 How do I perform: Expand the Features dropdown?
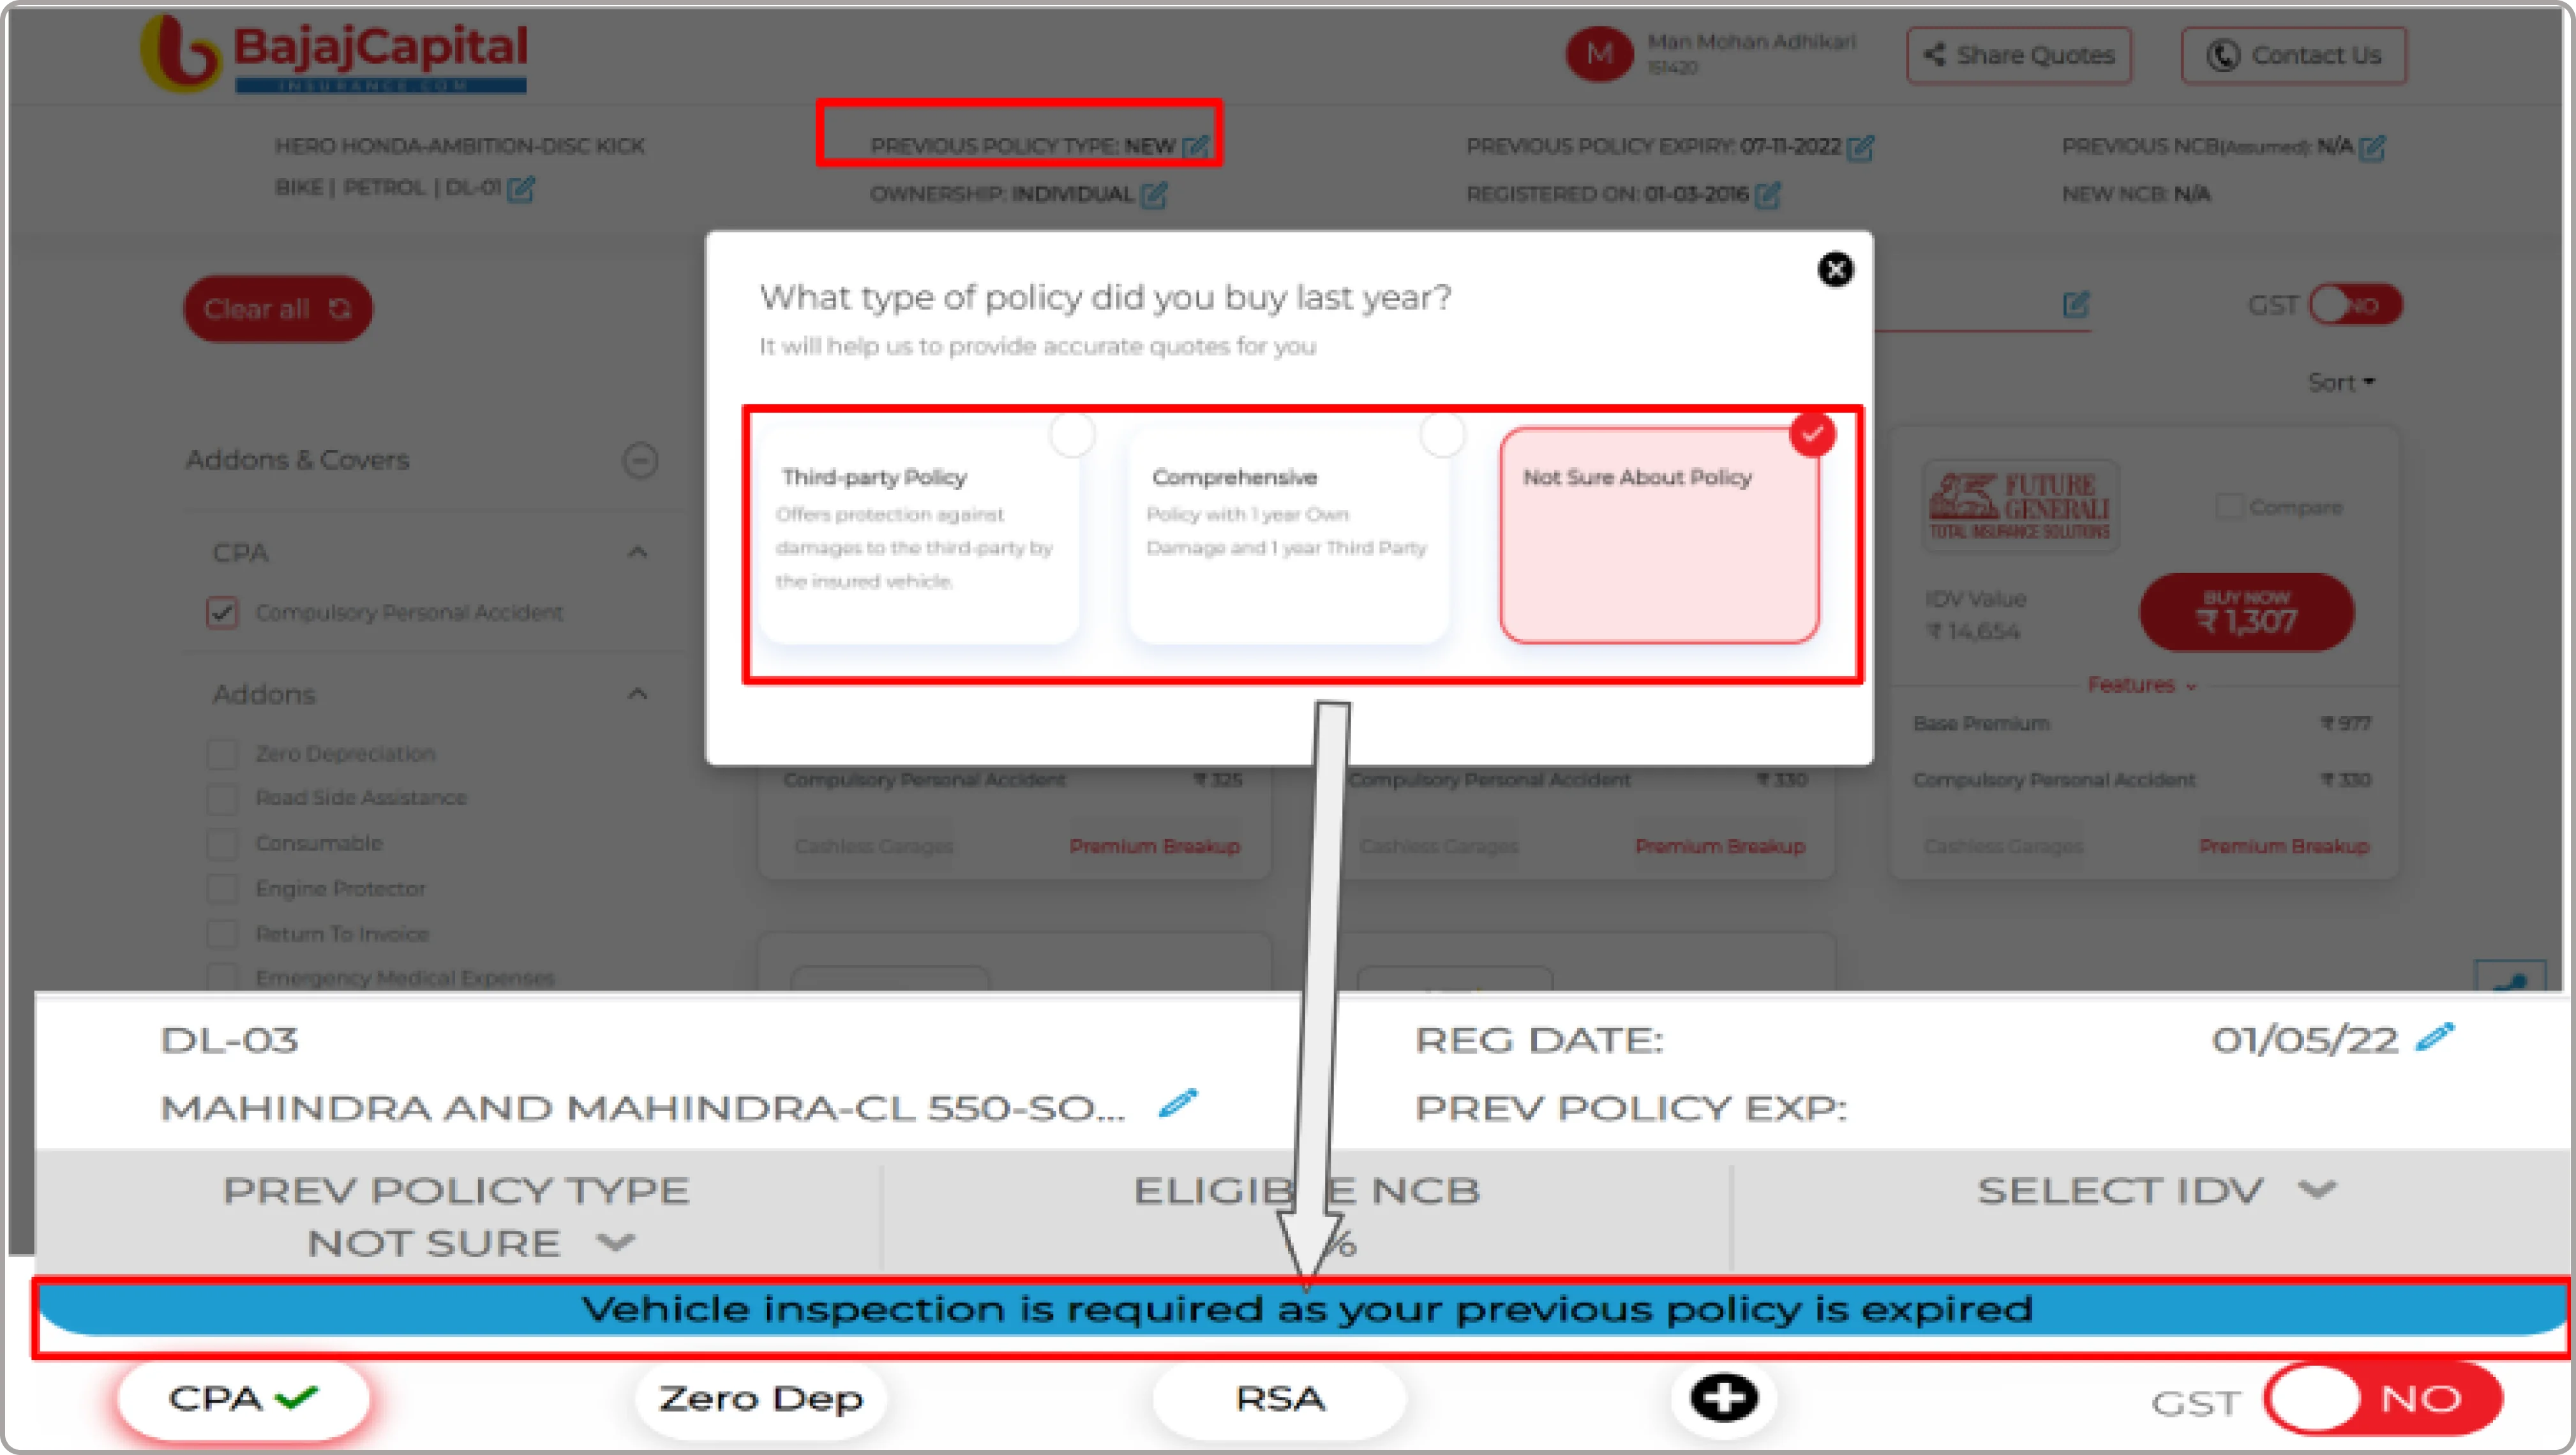[2141, 685]
